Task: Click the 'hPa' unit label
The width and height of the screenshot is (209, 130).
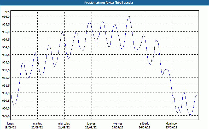Action: tap(7, 12)
